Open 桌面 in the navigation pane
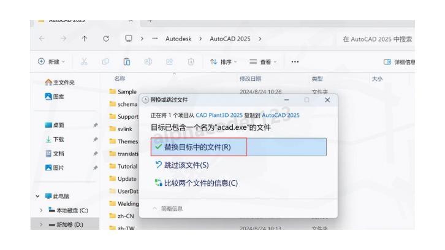445x250 pixels. tap(55, 125)
